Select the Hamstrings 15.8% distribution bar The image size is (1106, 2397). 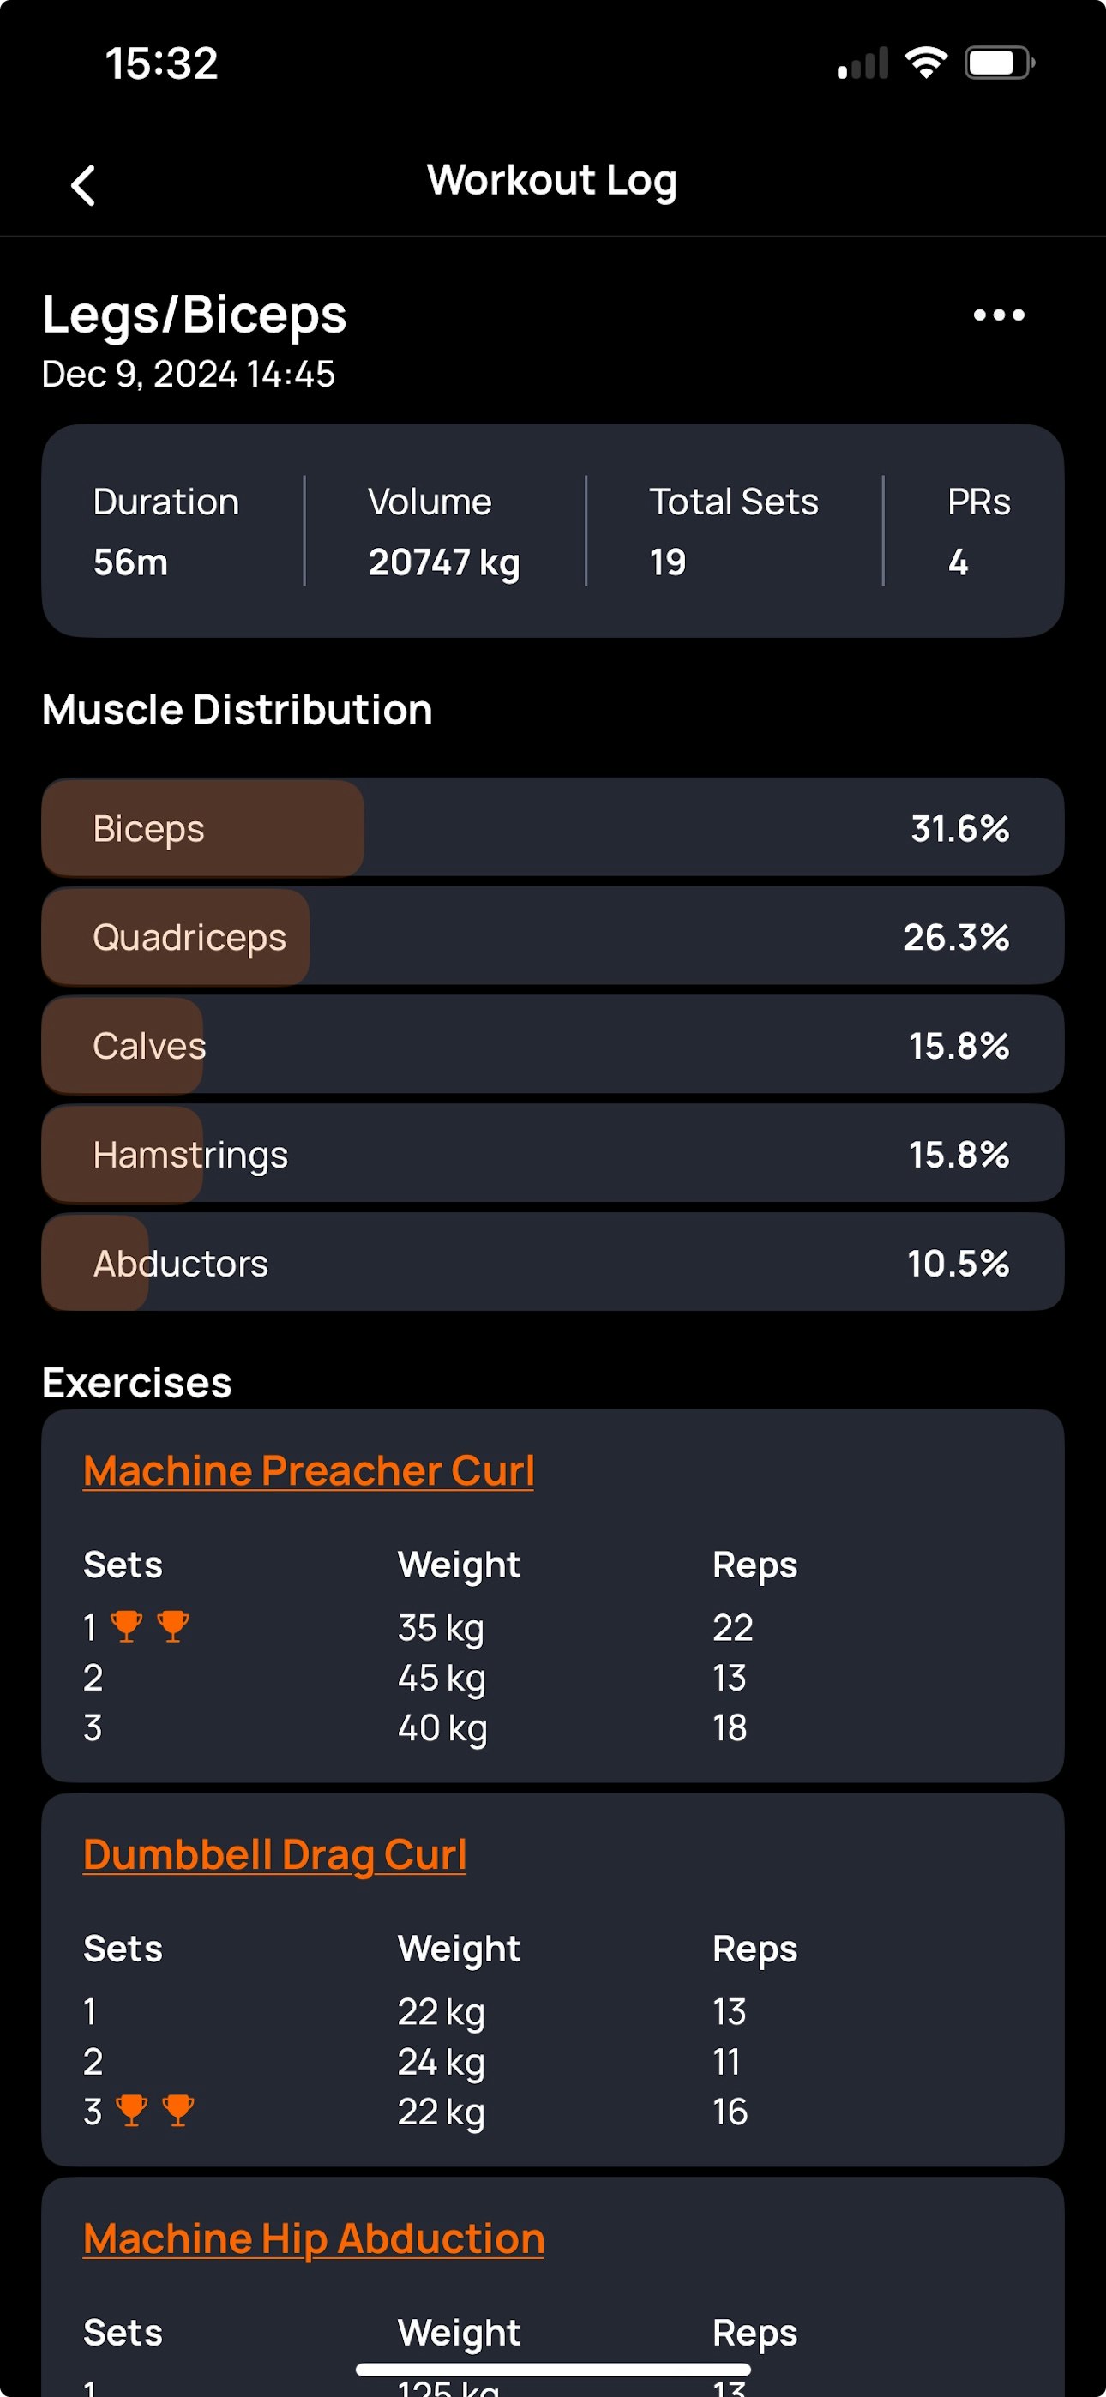pyautogui.click(x=553, y=1154)
